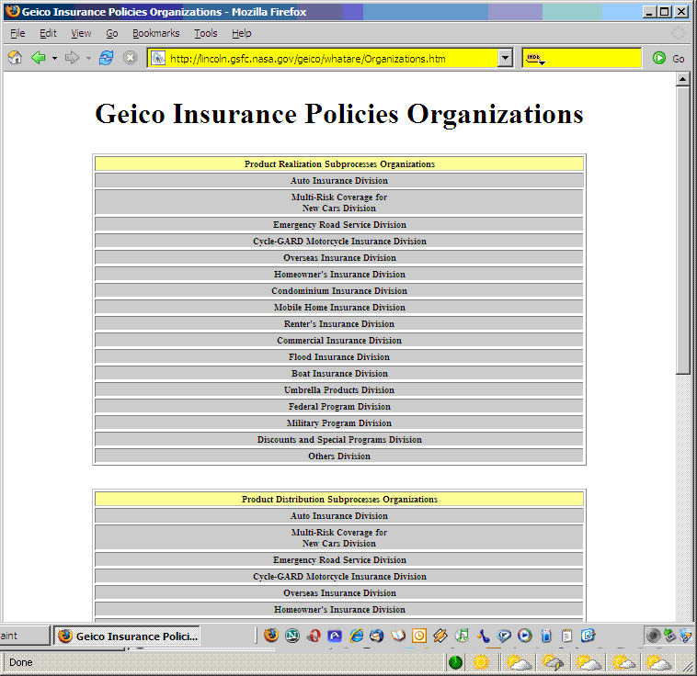Click the Geico Insurance Polici... taskbar button
697x676 pixels.
click(127, 636)
